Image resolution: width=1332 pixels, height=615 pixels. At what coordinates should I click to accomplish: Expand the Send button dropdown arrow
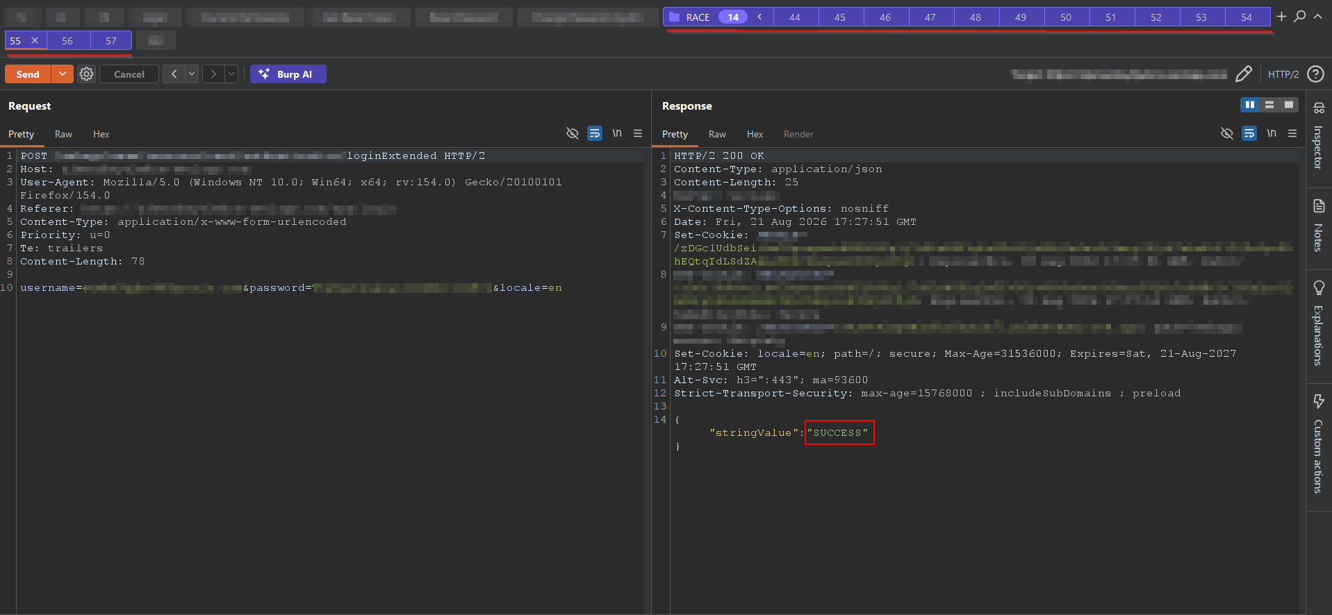pos(63,74)
